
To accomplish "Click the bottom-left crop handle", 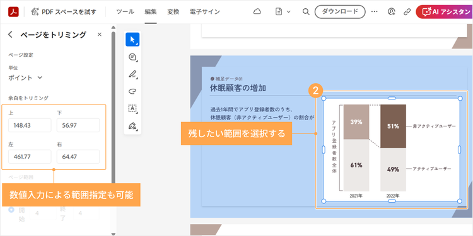I will click(x=324, y=201).
